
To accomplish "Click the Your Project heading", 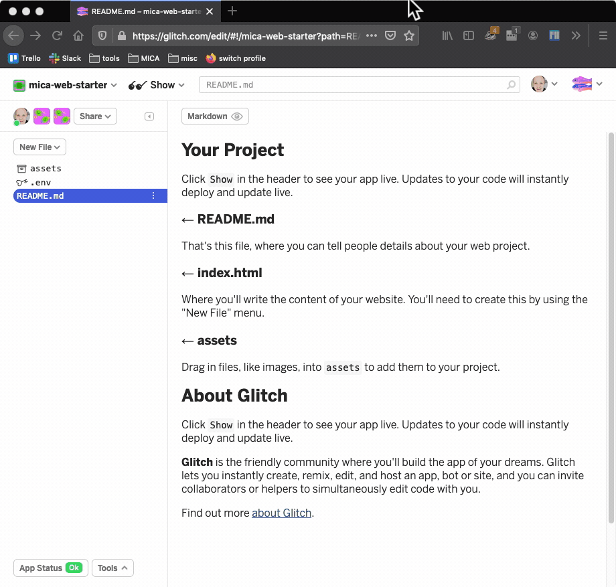I will point(232,150).
